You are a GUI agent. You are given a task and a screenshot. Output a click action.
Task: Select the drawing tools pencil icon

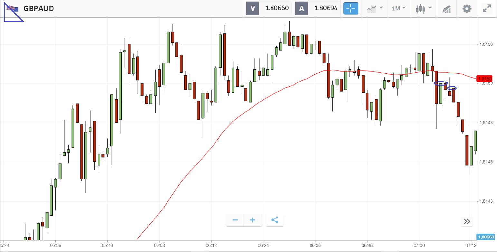[446, 9]
